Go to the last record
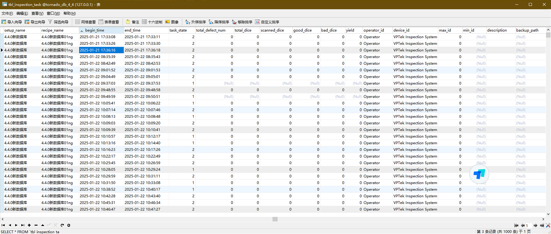The width and height of the screenshot is (551, 234). pyautogui.click(x=23, y=225)
